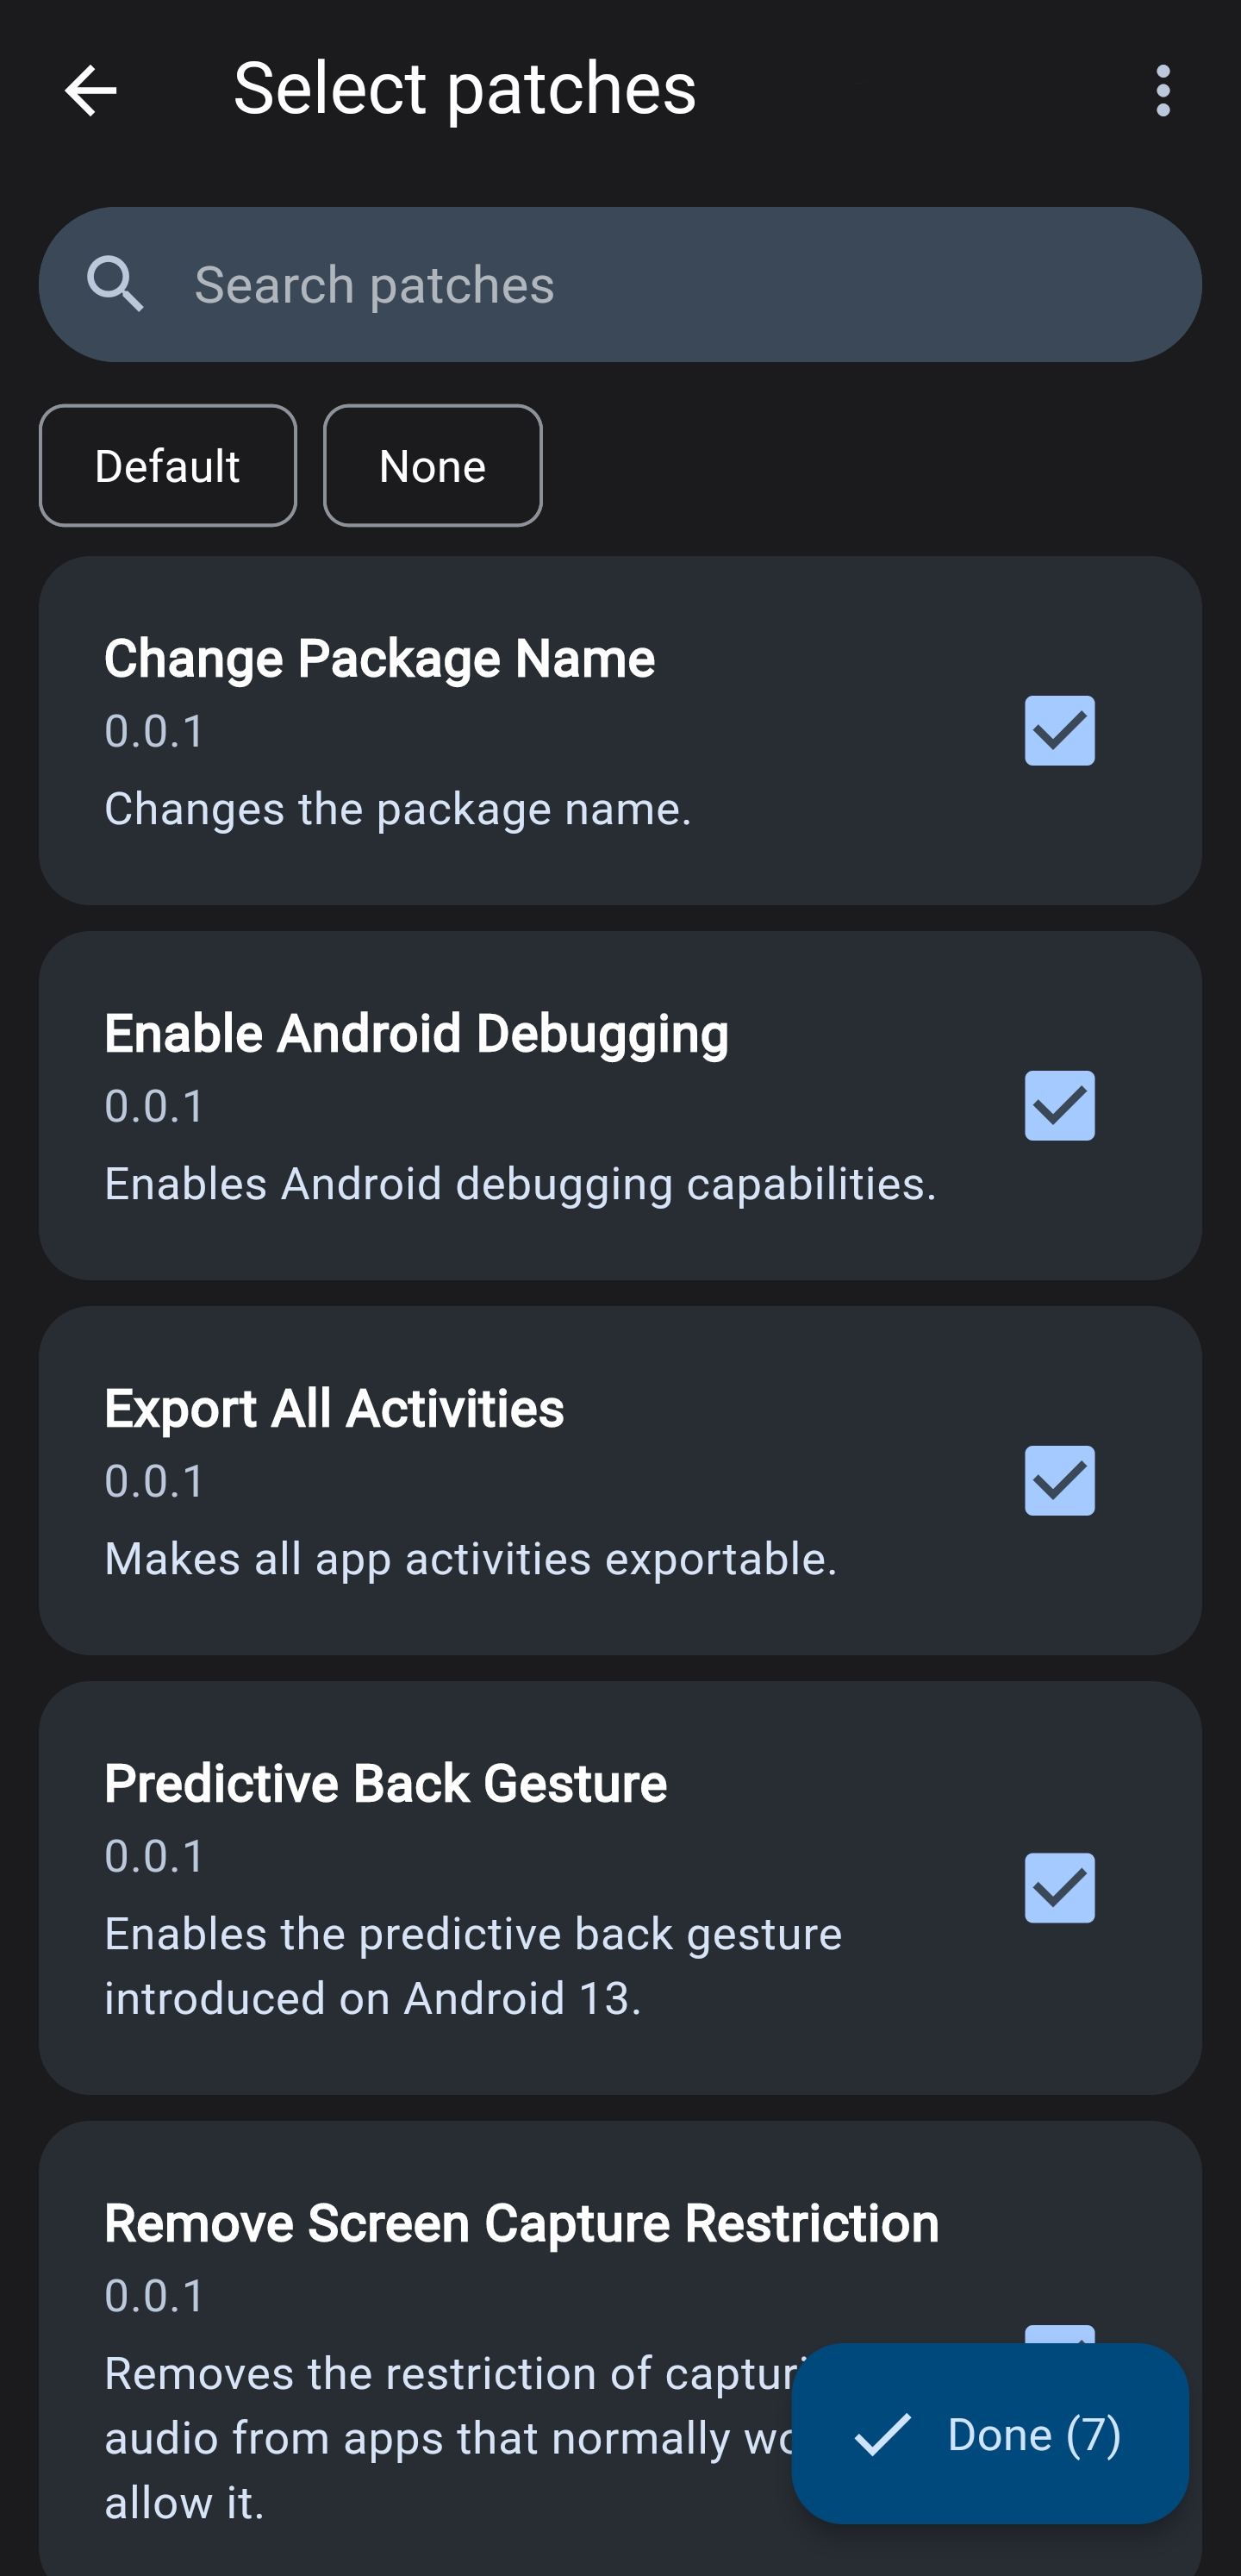This screenshot has width=1241, height=2576.
Task: Tap Remove Screen Capture Restriction title
Action: pos(521,2224)
